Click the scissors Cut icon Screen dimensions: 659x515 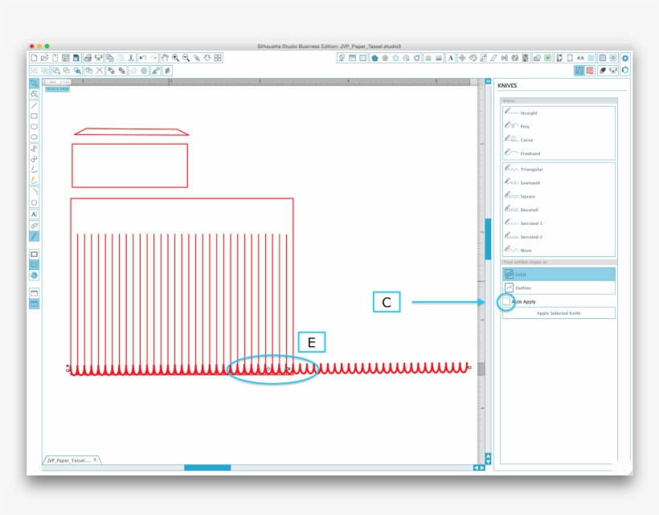point(130,58)
